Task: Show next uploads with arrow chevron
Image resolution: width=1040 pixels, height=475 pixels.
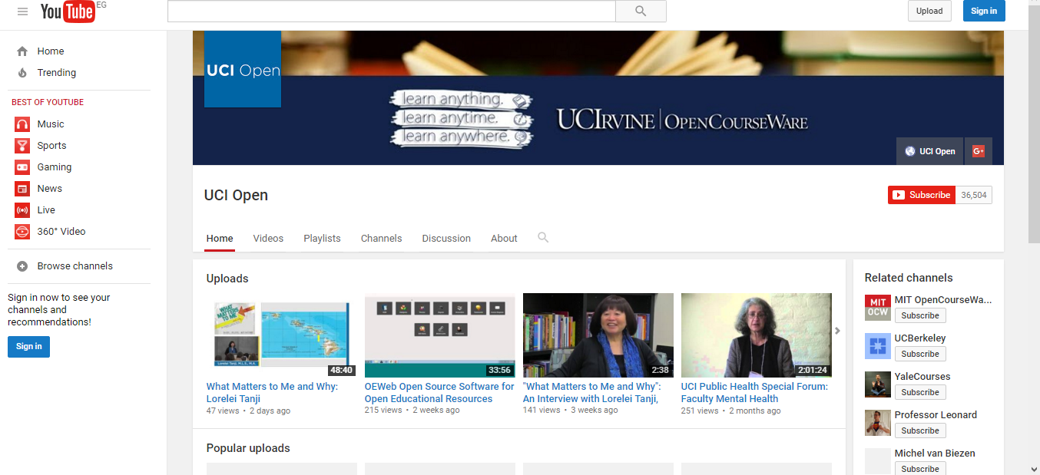Action: [837, 331]
